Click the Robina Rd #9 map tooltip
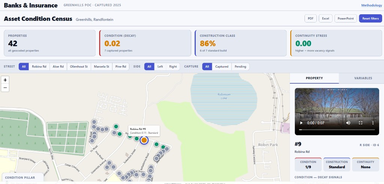 144,131
